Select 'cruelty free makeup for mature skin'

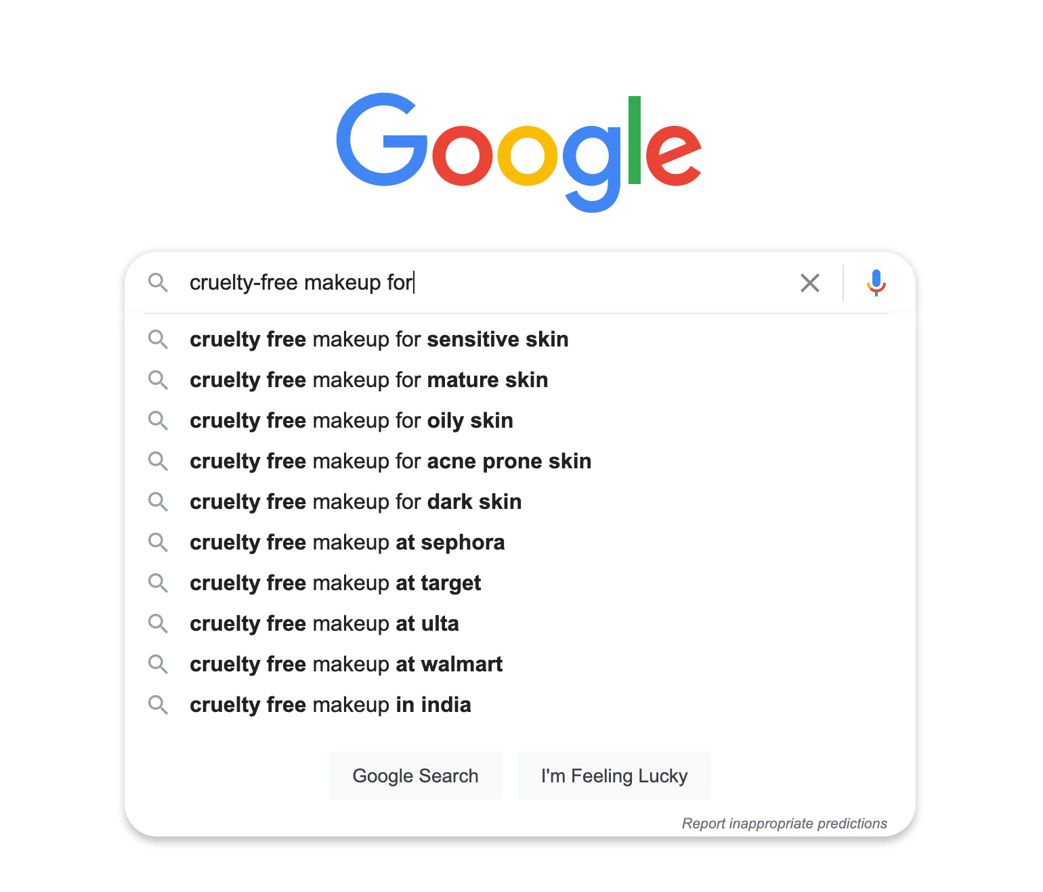pyautogui.click(x=368, y=380)
